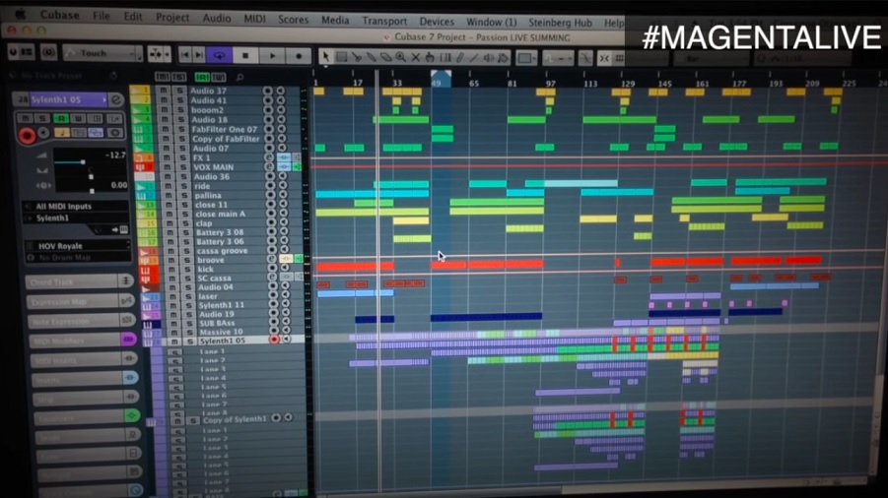
Task: Expand the Expression Map section
Action: pyautogui.click(x=80, y=301)
